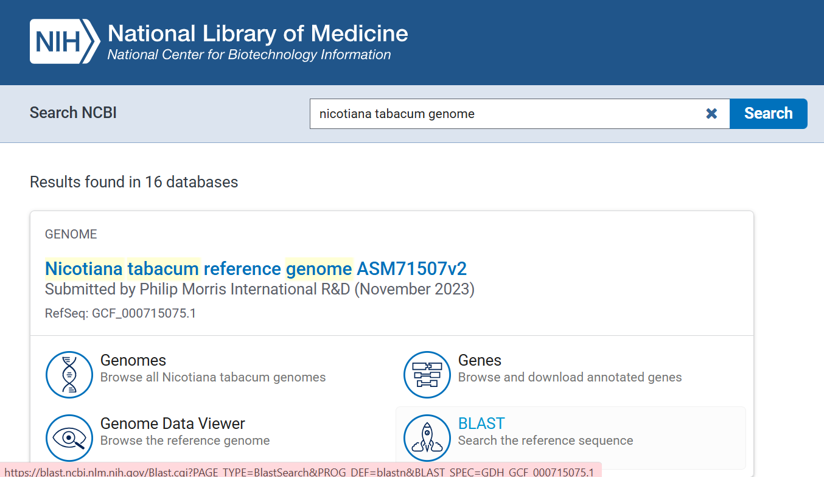This screenshot has width=824, height=477.
Task: Open the Genomes link
Action: point(133,360)
